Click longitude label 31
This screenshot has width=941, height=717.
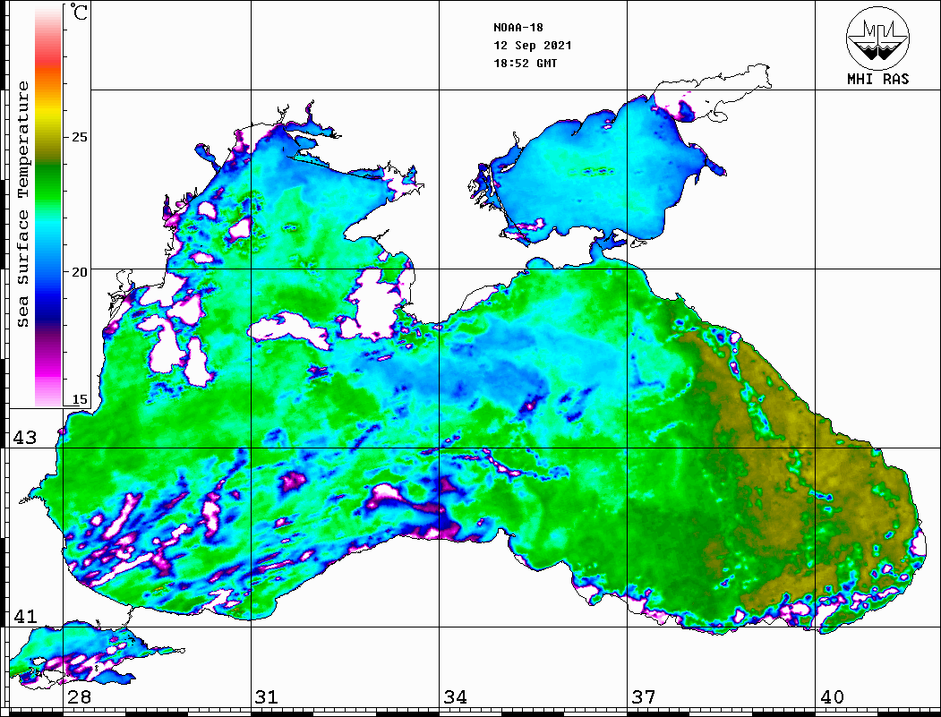click(267, 697)
